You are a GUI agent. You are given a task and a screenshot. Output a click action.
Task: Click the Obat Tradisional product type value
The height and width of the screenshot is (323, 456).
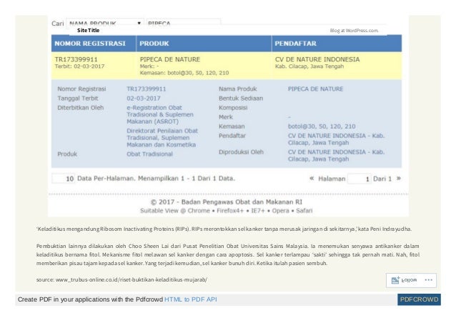pyautogui.click(x=149, y=154)
